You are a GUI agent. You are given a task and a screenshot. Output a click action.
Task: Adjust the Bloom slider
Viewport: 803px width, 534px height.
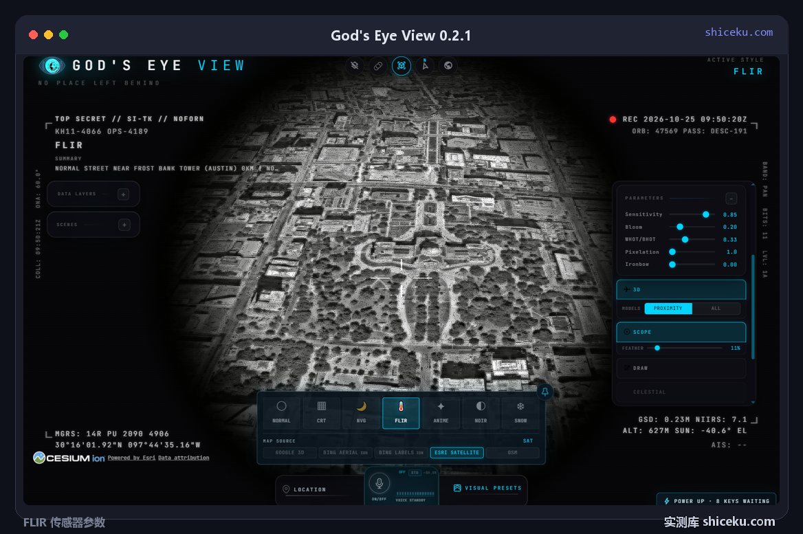692,227
